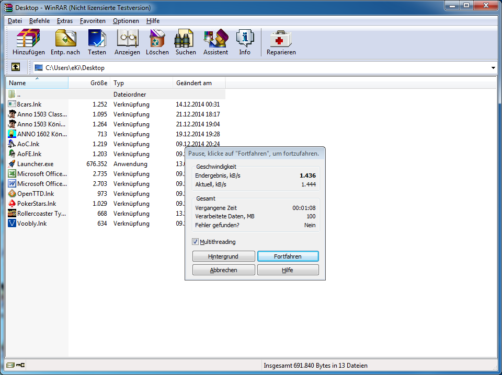
Task: Click date 21.12.2014 18:17
Action: pyautogui.click(x=198, y=114)
